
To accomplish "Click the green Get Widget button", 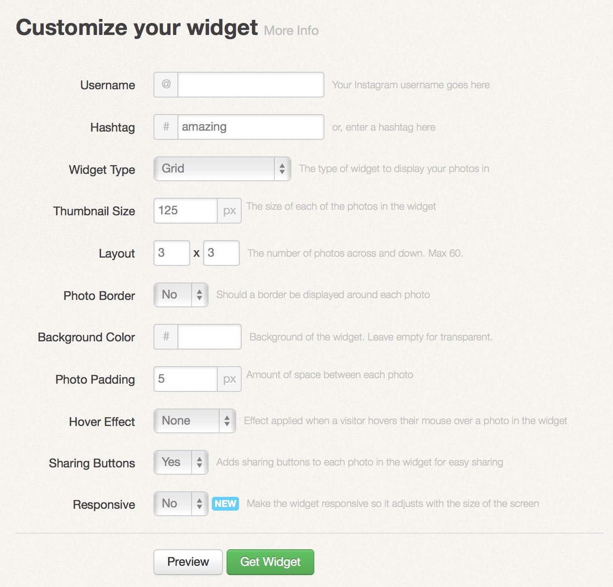I will click(x=270, y=562).
